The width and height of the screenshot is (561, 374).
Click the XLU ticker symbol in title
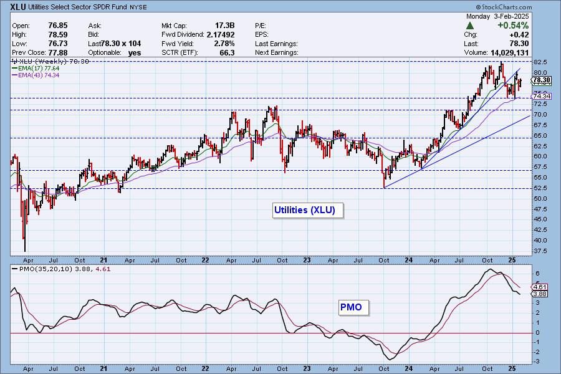17,7
